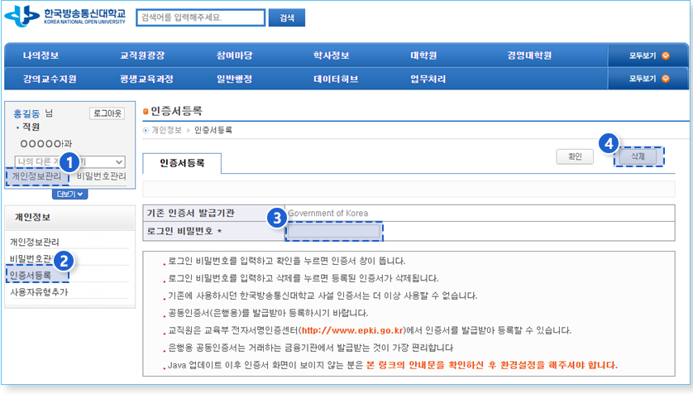Click the 확인 button
Image resolution: width=693 pixels, height=394 pixels.
point(575,156)
